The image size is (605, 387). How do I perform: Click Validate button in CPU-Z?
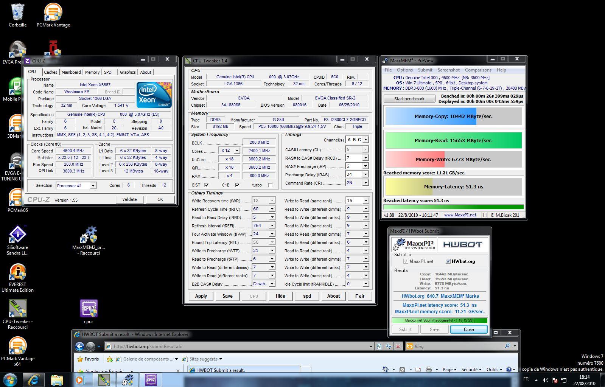click(129, 199)
